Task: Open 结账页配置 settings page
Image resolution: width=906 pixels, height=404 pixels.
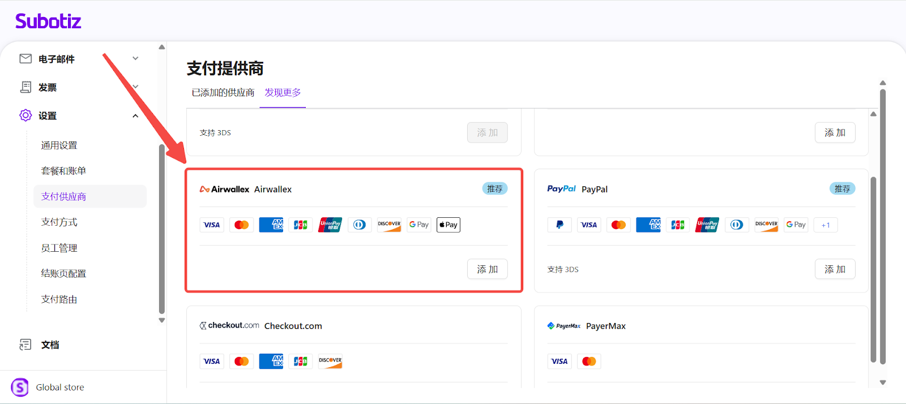Action: coord(63,274)
